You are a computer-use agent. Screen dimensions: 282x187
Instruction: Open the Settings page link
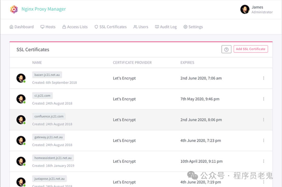point(193,27)
